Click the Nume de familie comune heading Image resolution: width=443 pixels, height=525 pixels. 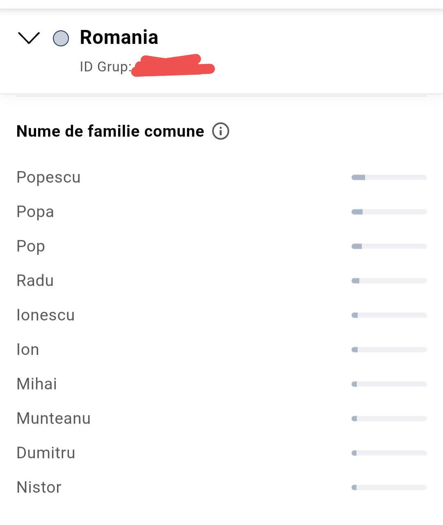(110, 131)
